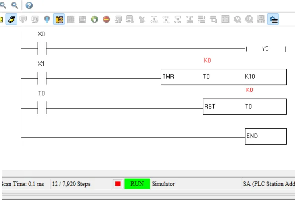Click the binary-to-register conversion icon

pyautogui.click(x=190, y=19)
